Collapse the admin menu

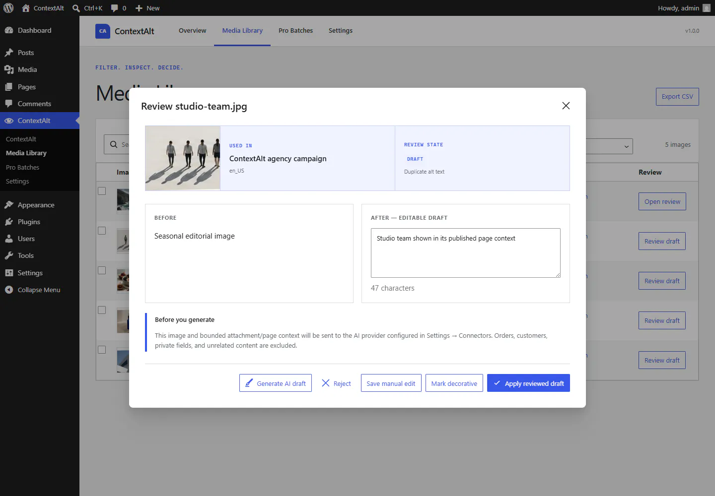coord(40,290)
